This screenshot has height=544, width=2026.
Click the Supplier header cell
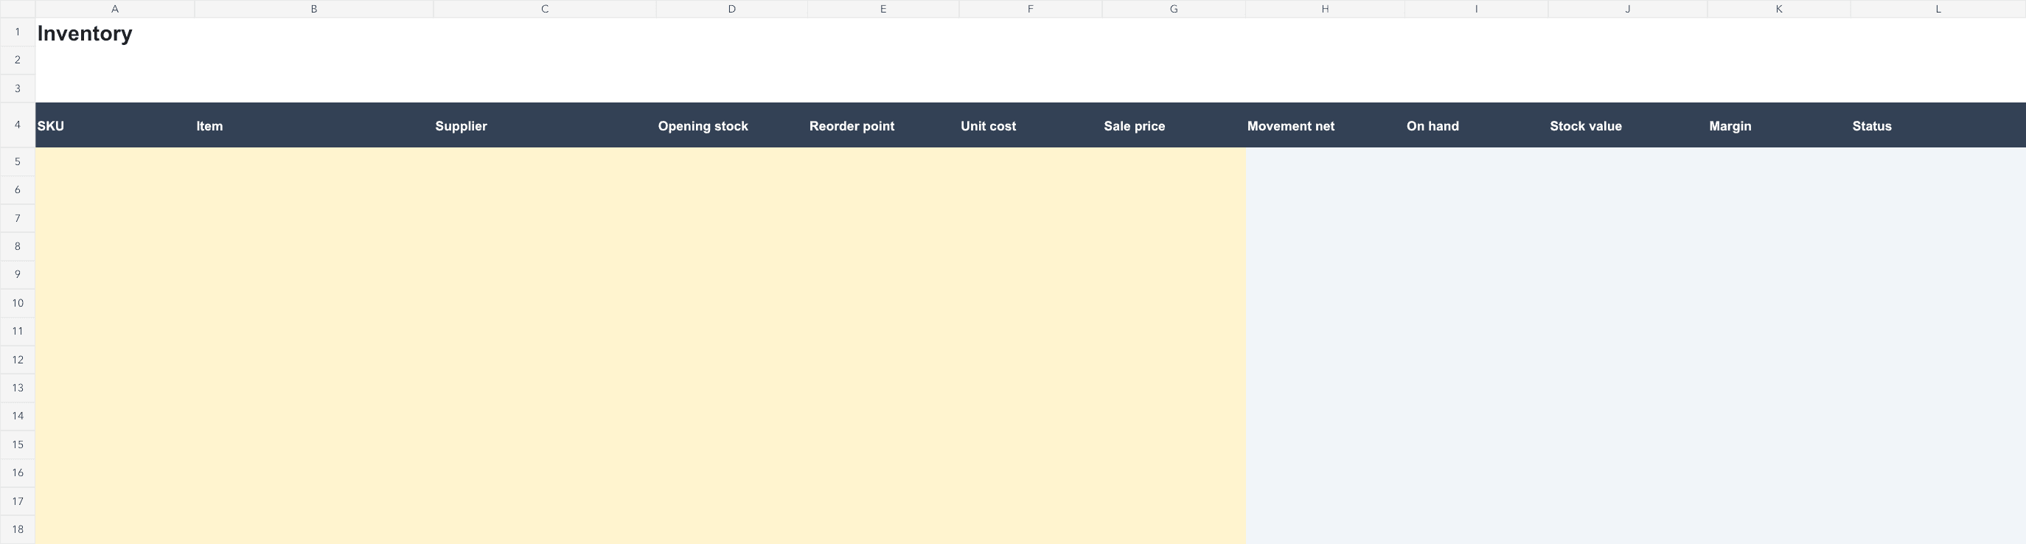(544, 125)
